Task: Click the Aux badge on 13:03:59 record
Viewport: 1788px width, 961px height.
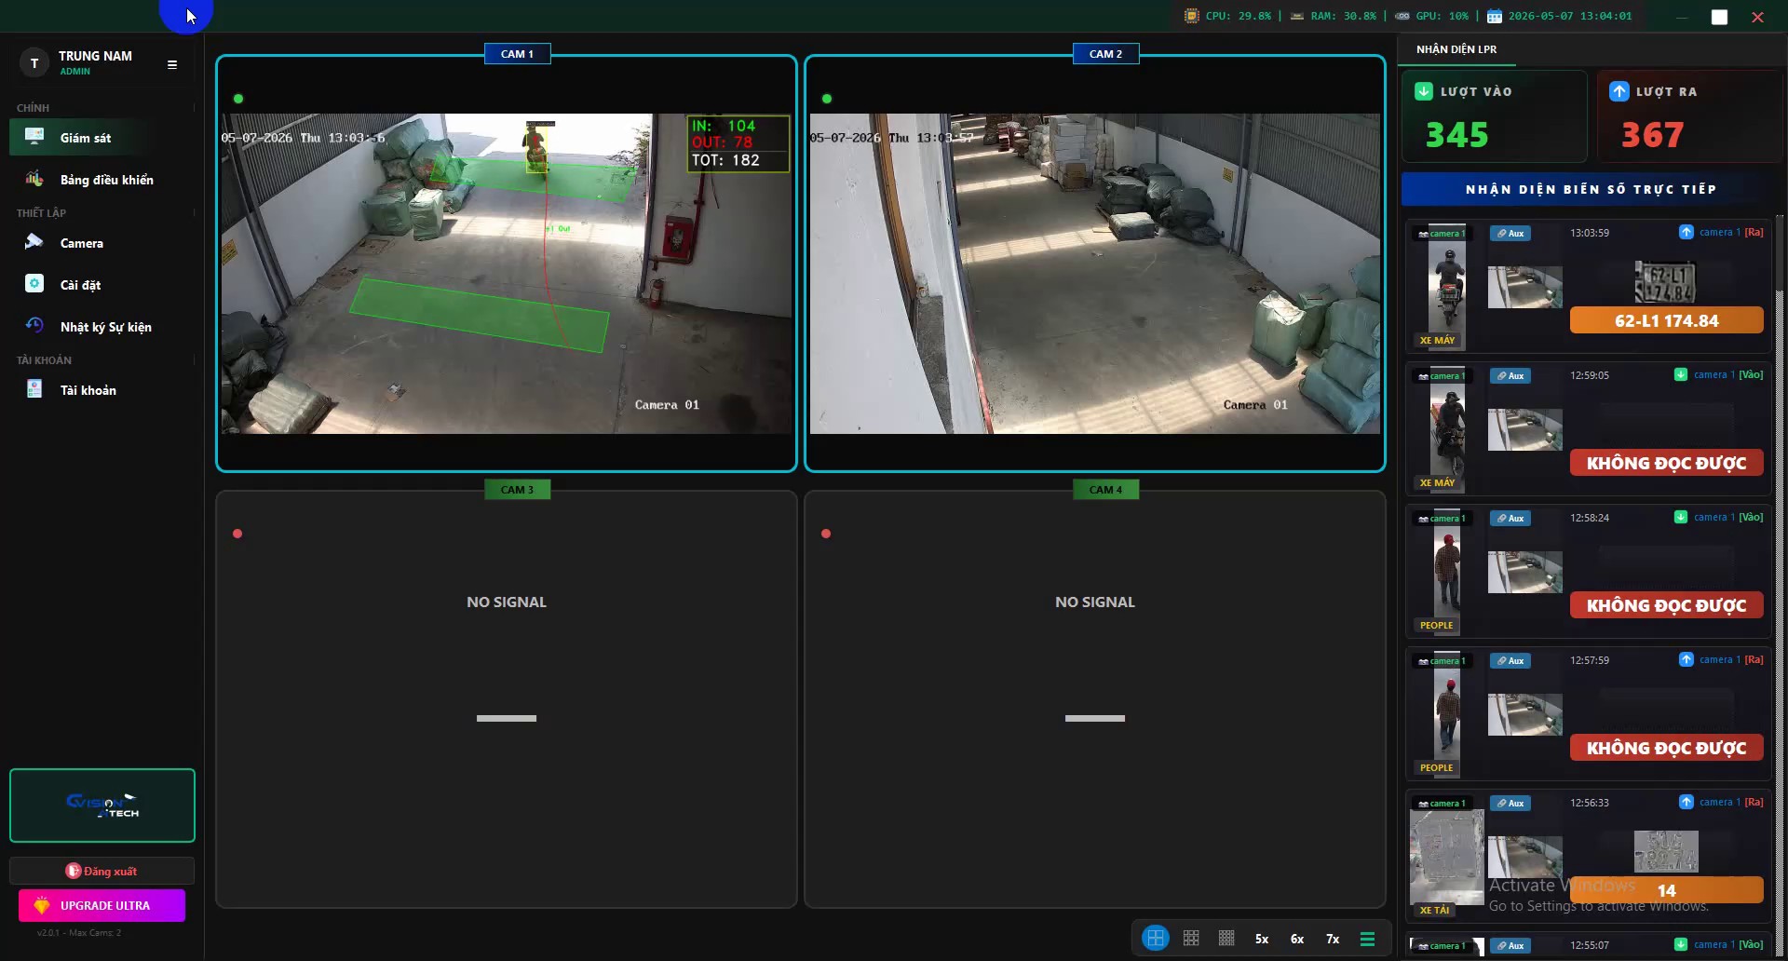Action: coord(1510,234)
